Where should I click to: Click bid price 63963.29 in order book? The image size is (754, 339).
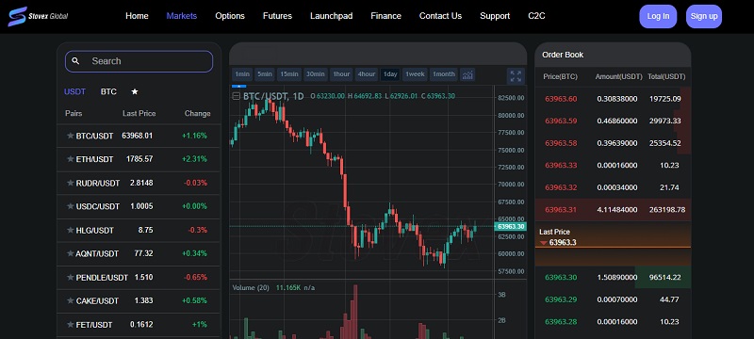tap(561, 299)
